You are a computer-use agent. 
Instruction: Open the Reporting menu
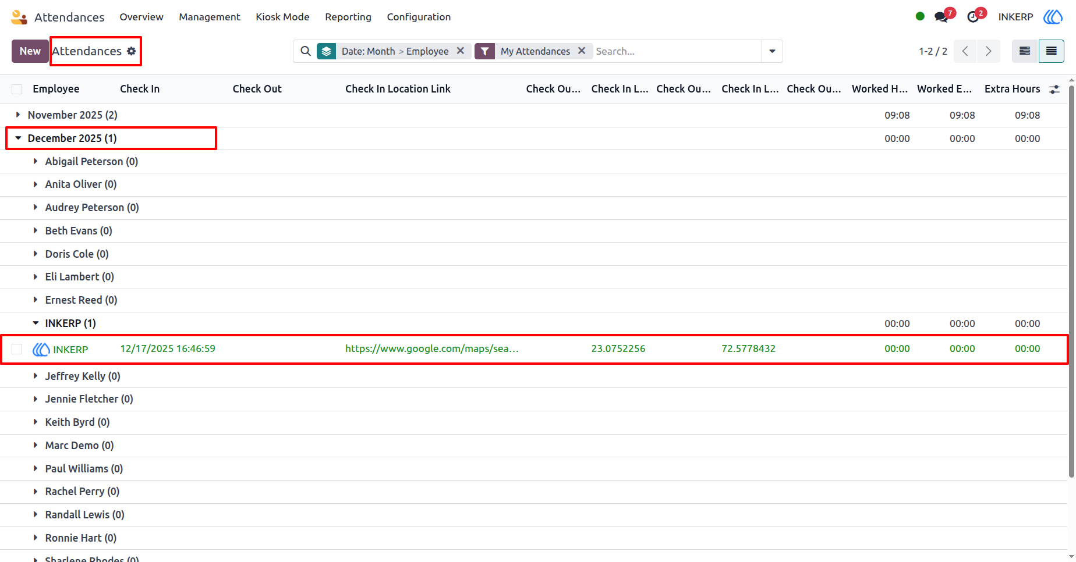348,17
